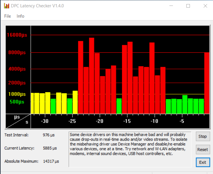Viewport: 213px width, 174px height.
Task: Open the Info menu
Action: pyautogui.click(x=20, y=16)
